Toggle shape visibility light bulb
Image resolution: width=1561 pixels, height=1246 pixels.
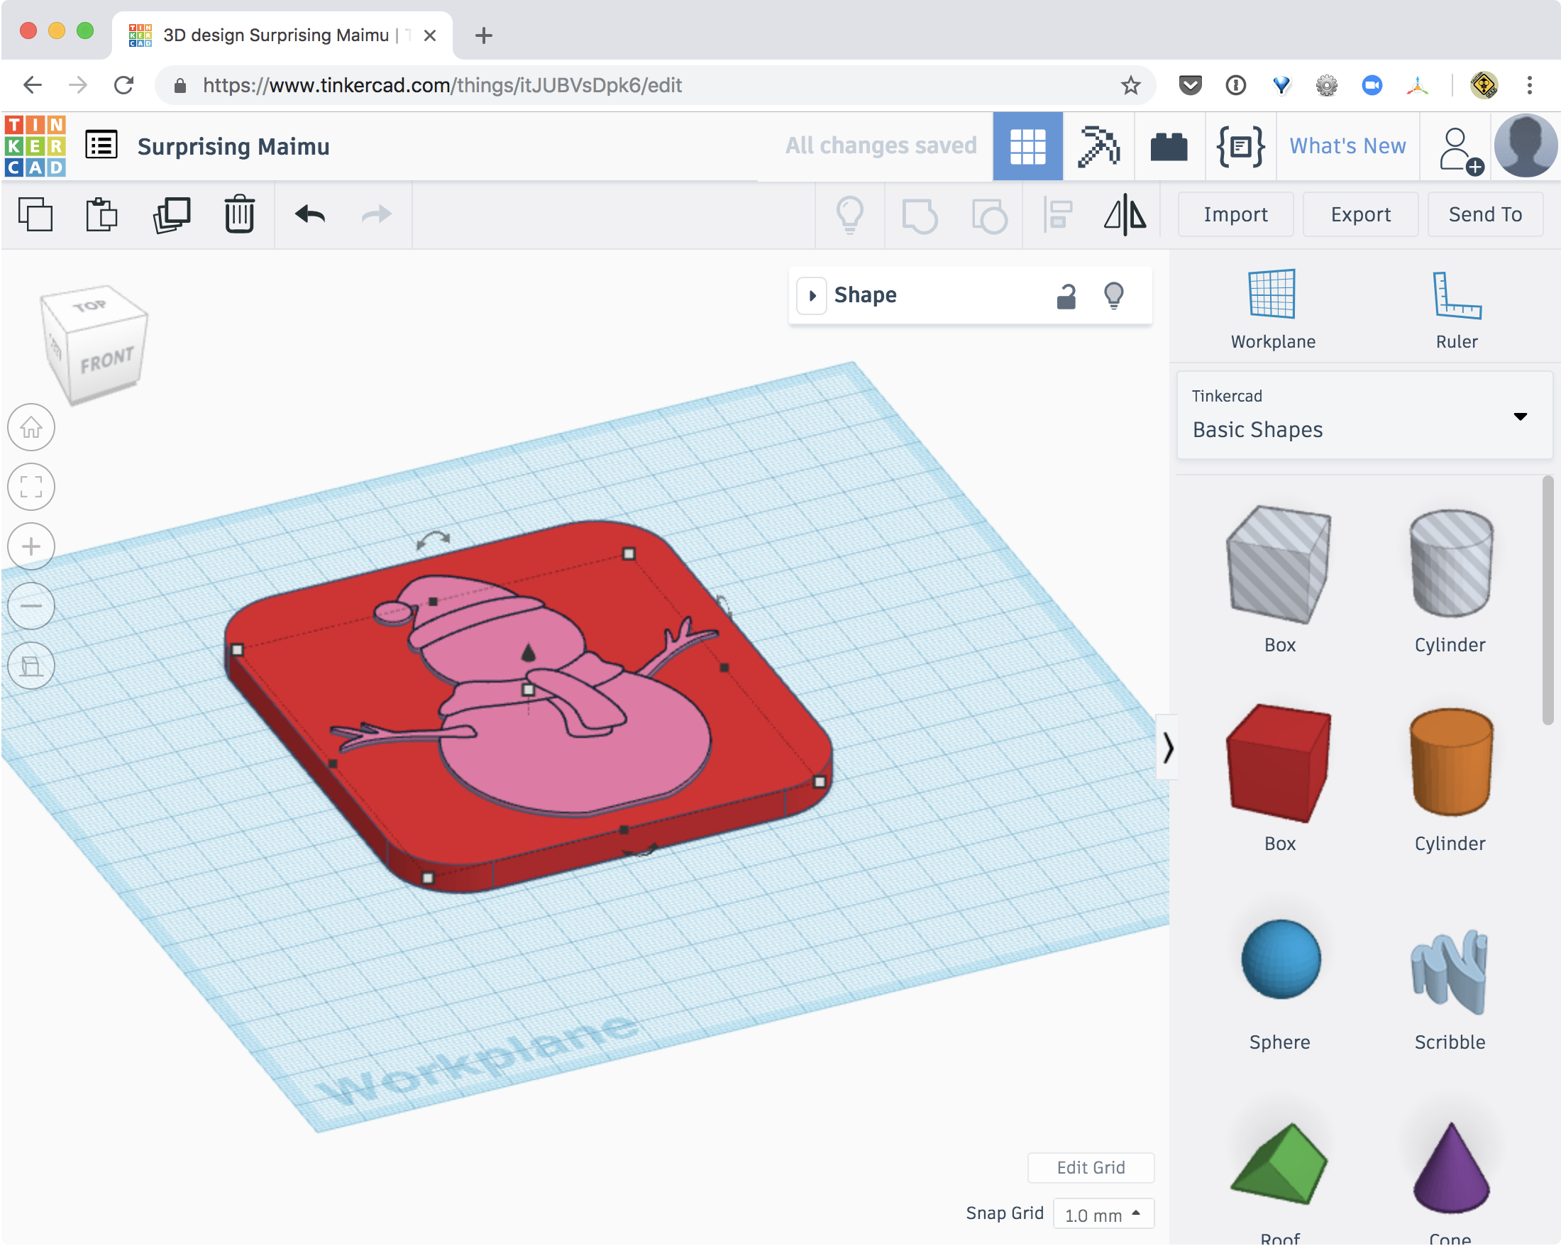click(1115, 295)
